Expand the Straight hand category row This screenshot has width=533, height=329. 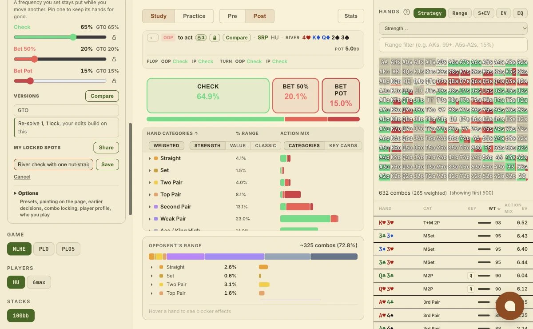[150, 158]
